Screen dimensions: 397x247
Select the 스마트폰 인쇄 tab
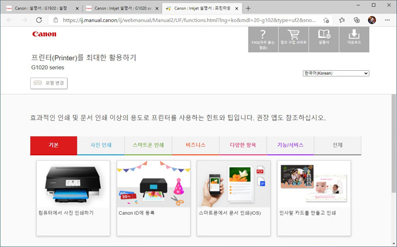point(148,146)
